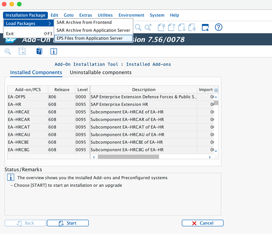This screenshot has height=234, width=272.
Task: Select SAR Archive from Frontend
Action: [93, 23]
